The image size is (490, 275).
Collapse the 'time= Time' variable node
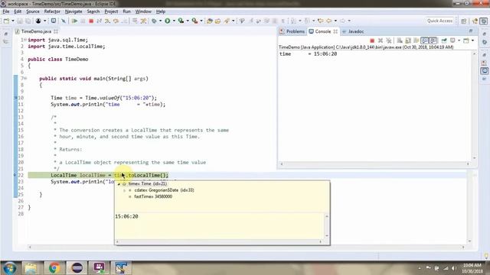(119, 184)
